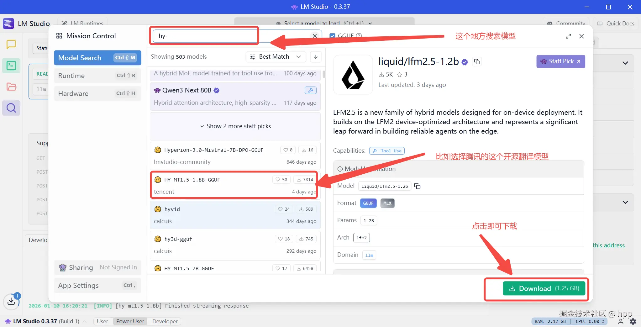Collapse the upper background panel chevron
The height and width of the screenshot is (327, 641).
625,63
